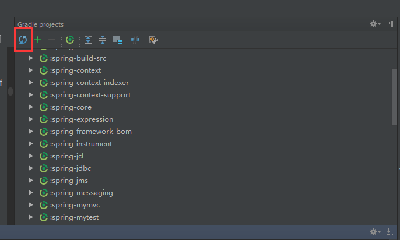Image resolution: width=400 pixels, height=240 pixels.
Task: Expand :spring-jcl node
Action: pos(30,156)
